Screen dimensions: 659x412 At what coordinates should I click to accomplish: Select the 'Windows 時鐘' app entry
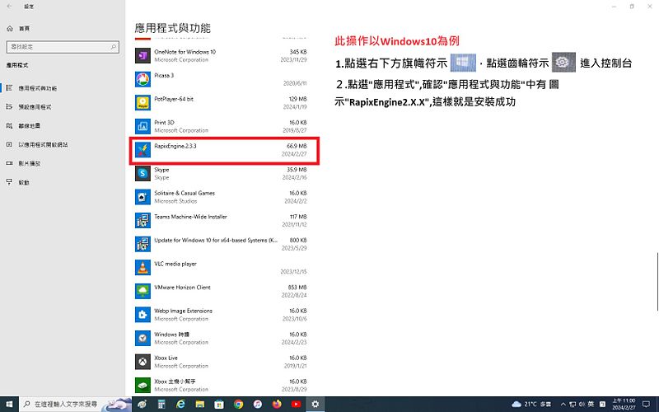click(x=222, y=338)
